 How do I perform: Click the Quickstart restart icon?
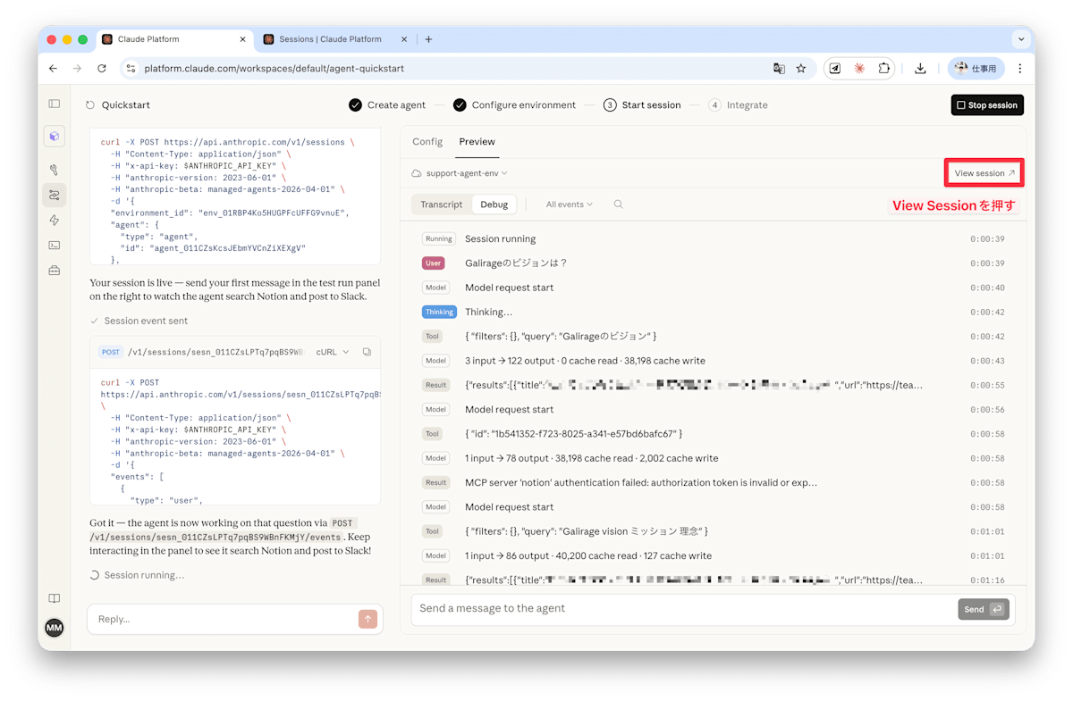[x=90, y=105]
